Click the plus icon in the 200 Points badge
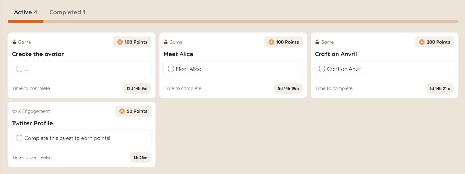Viewport: 465px width, 174px height. coord(422,42)
